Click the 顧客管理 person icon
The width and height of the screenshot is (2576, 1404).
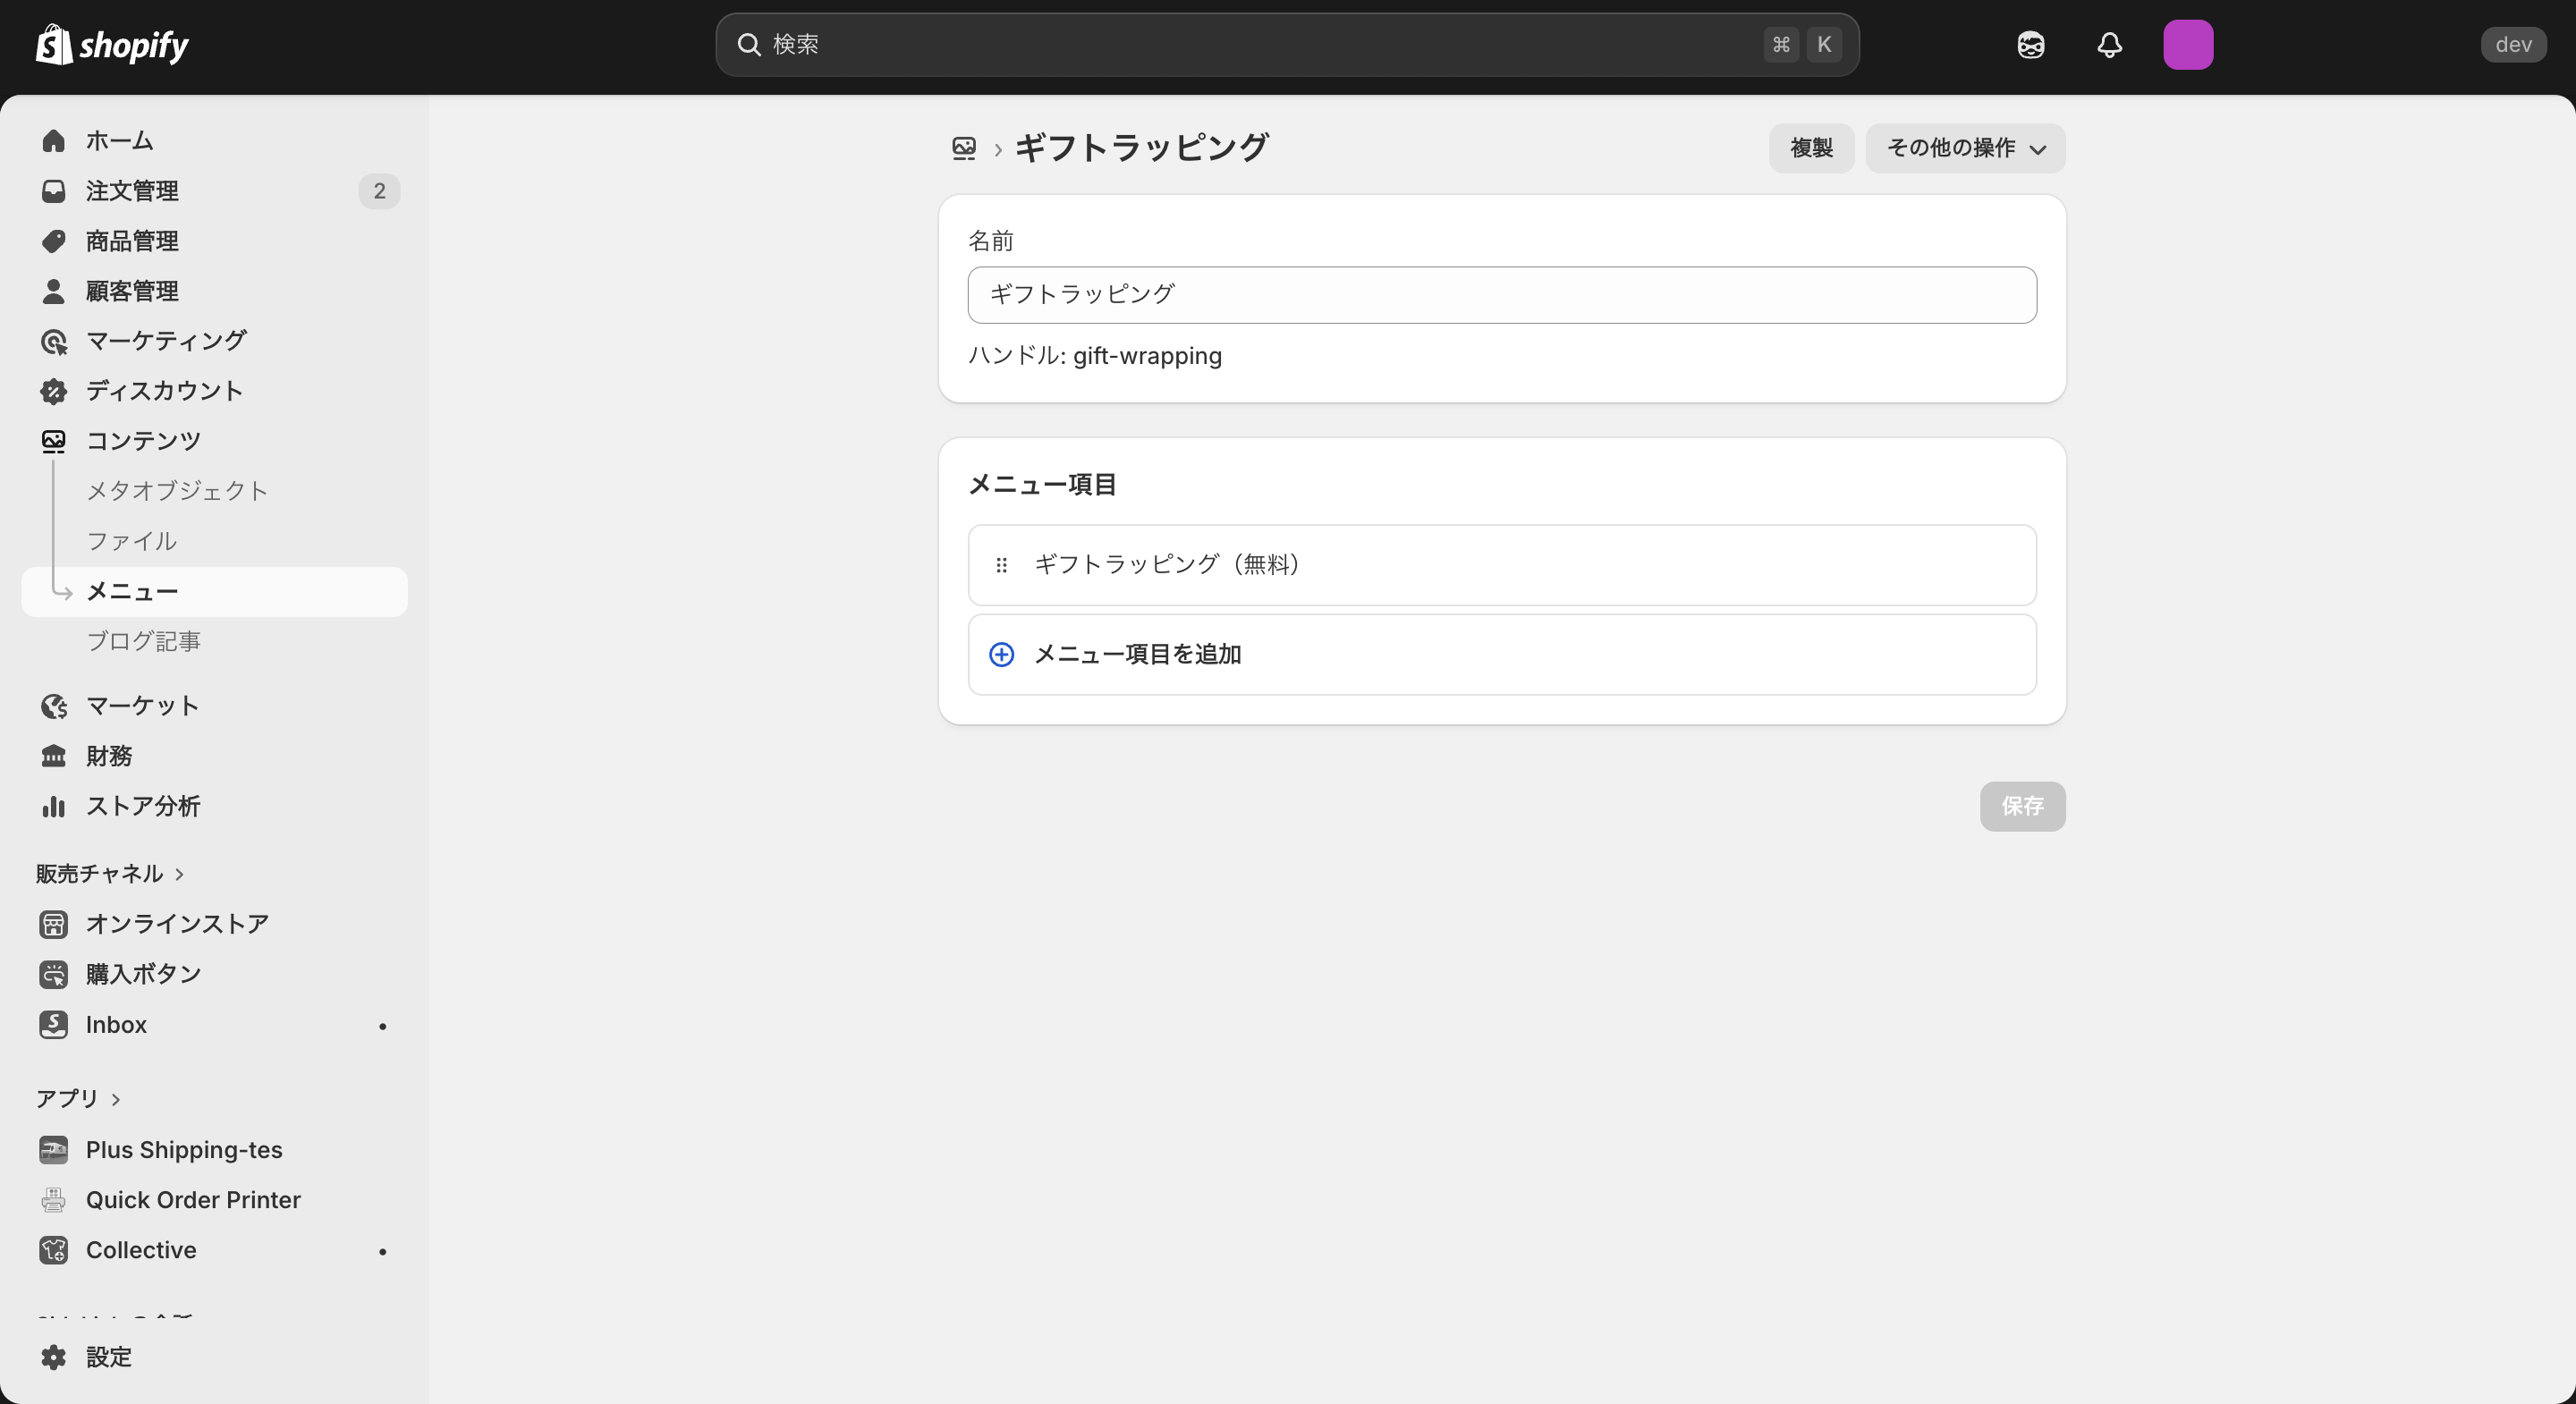pyautogui.click(x=53, y=290)
